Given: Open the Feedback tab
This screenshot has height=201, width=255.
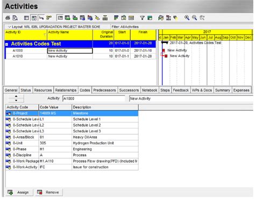Looking at the screenshot, I should (x=181, y=90).
